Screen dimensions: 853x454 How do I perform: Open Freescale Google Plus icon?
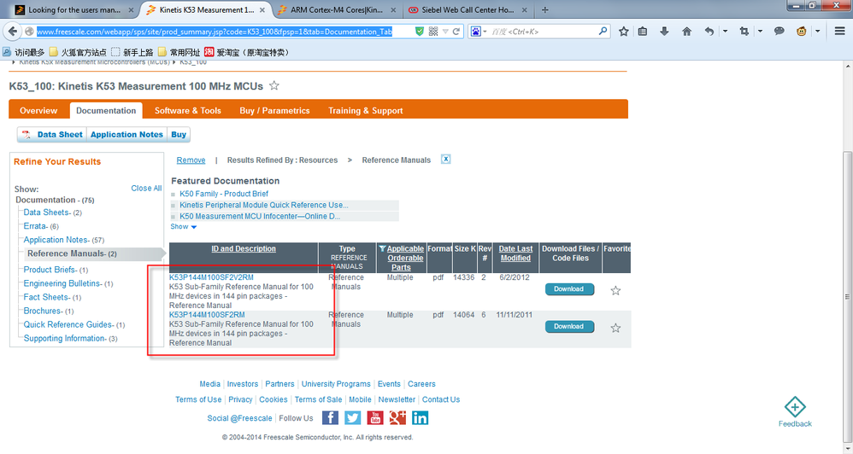(397, 417)
